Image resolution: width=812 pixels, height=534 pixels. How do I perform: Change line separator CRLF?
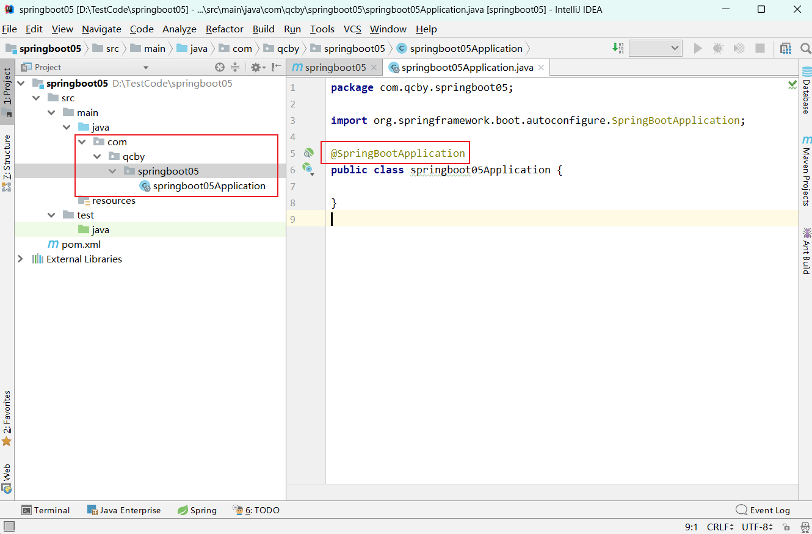click(721, 527)
